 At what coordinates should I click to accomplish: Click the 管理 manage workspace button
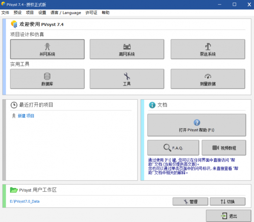coord(190,201)
